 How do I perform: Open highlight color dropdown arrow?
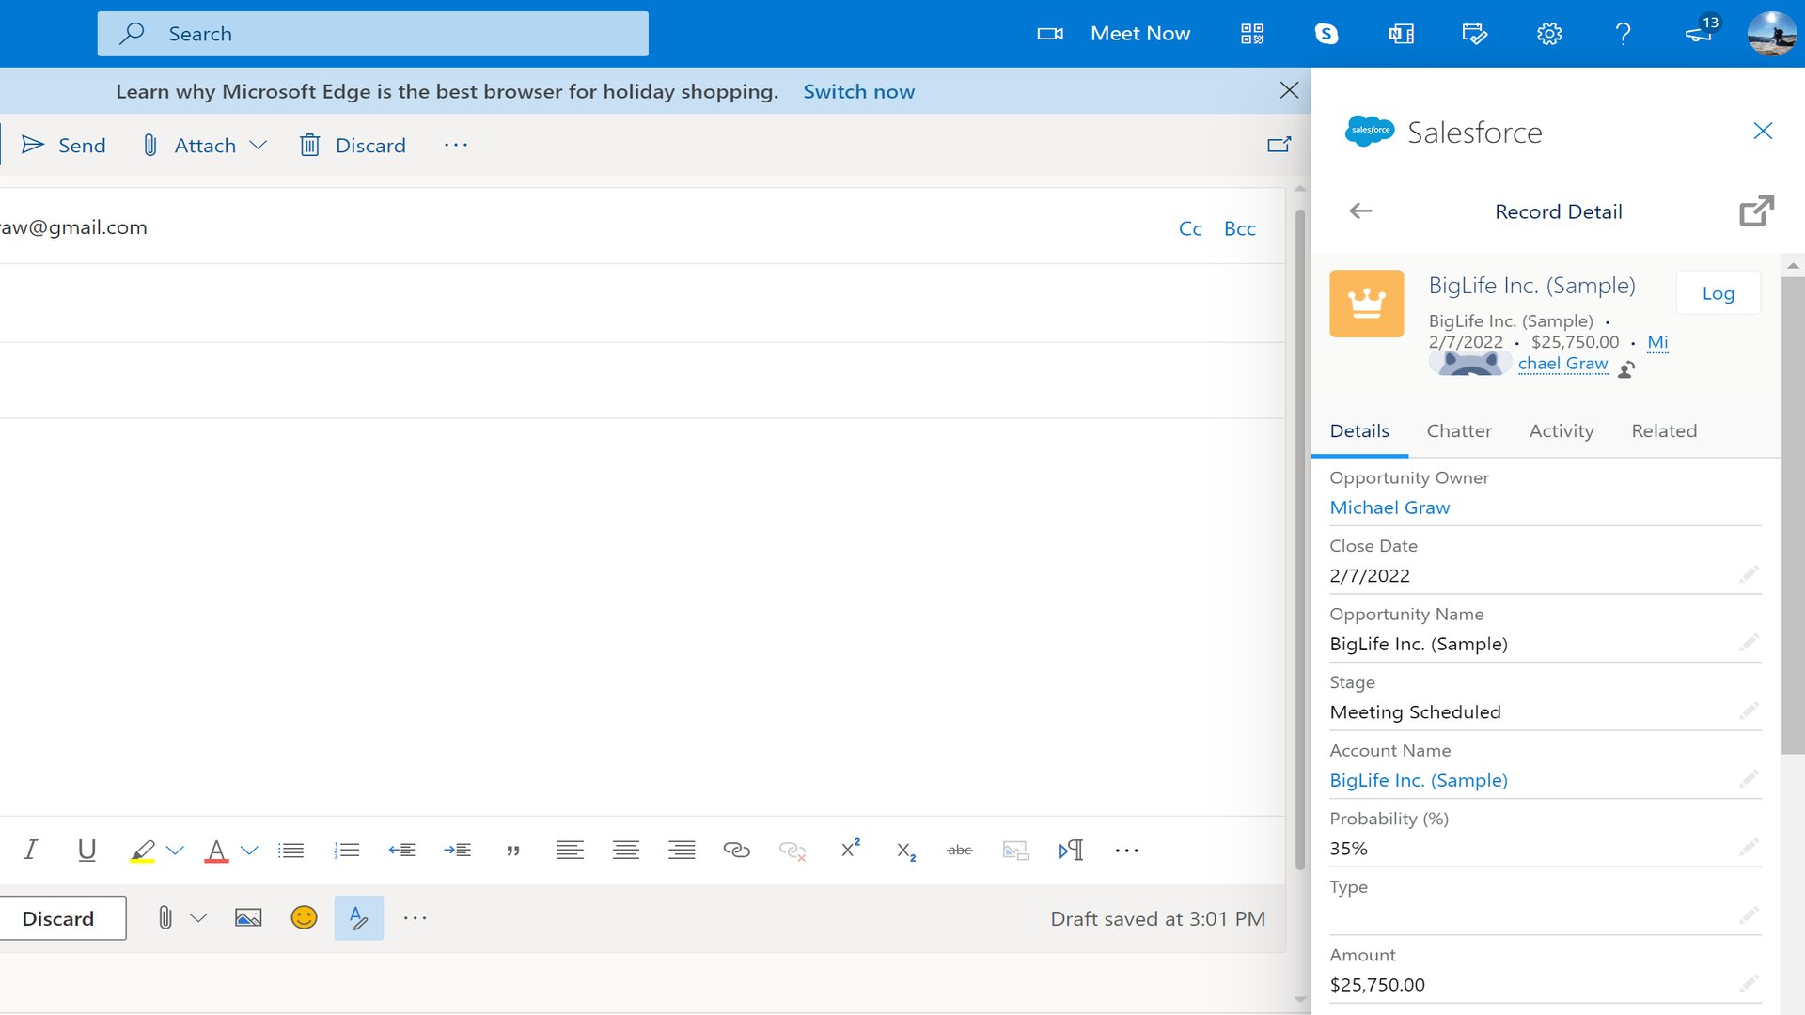pos(175,850)
